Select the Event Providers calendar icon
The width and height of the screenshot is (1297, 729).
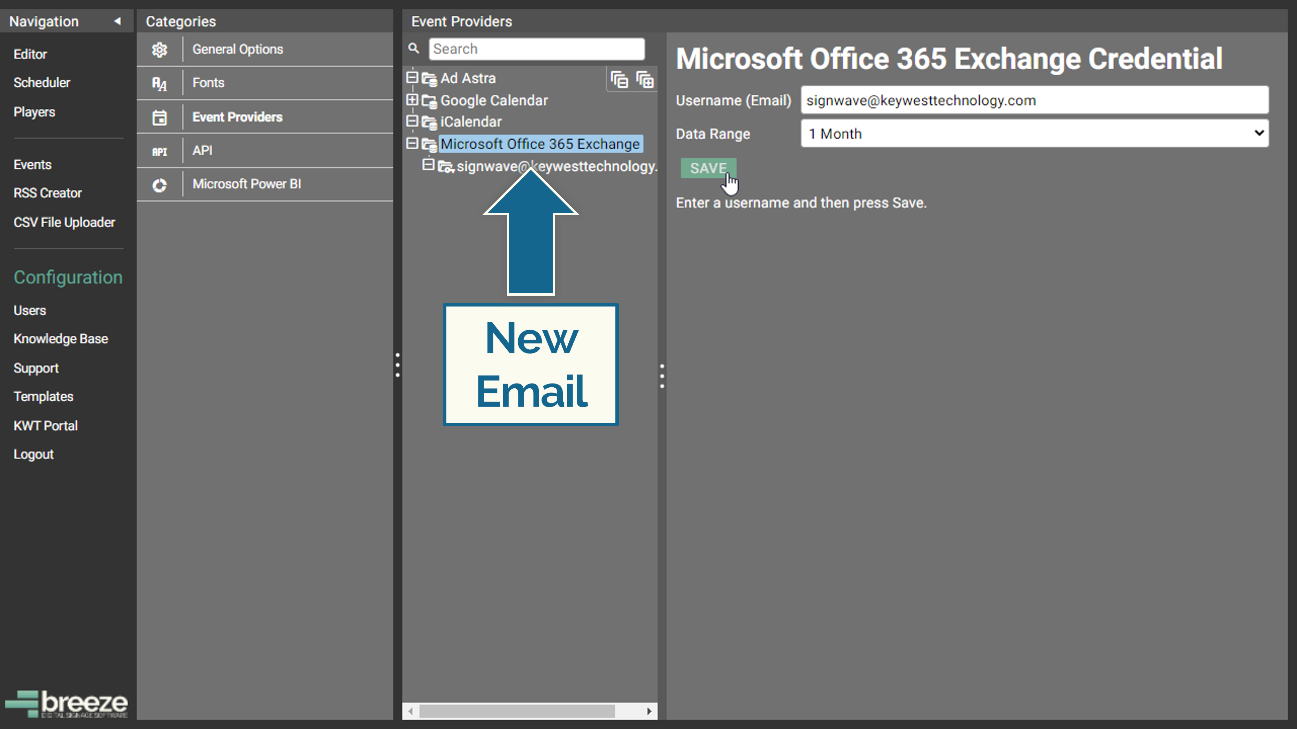160,117
